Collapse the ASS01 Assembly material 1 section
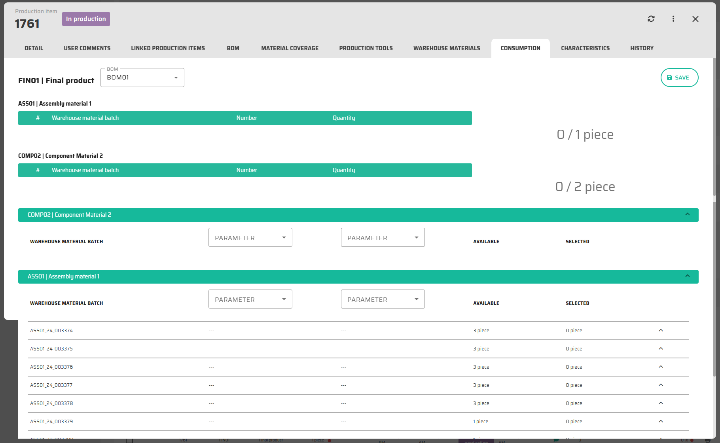The height and width of the screenshot is (443, 720). (x=687, y=276)
